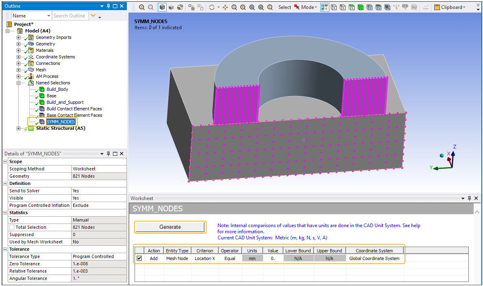Viewport: 483px width, 286px height.
Task: Click the Send to Solver 'Yes' value
Action: (98, 191)
